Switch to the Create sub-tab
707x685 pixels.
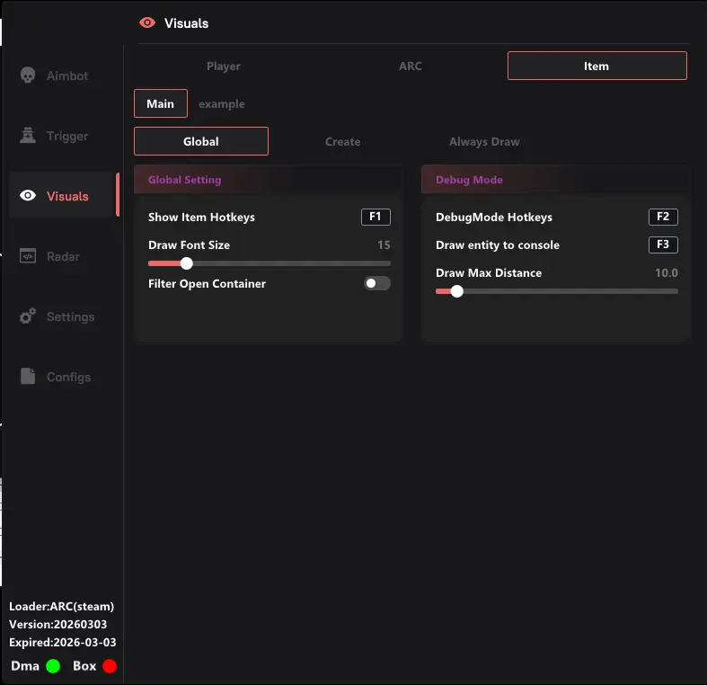coord(342,141)
